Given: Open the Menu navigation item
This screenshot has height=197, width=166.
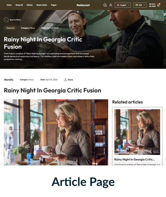Looking at the screenshot, I should 9,5.
